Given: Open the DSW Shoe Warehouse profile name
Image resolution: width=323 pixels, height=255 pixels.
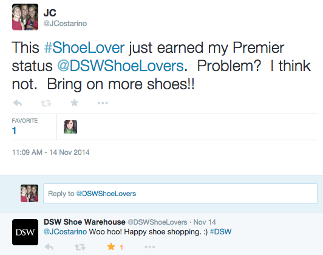Looking at the screenshot, I should tap(84, 222).
